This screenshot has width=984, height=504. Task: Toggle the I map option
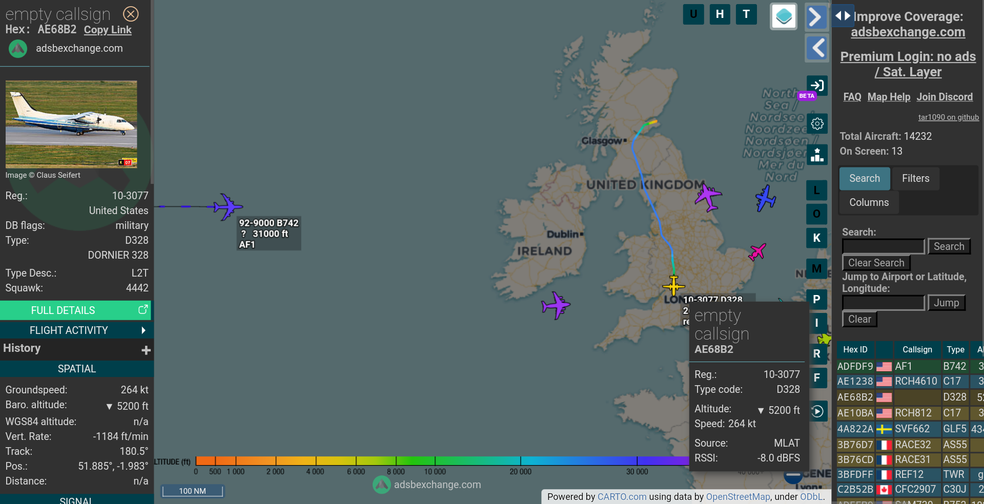(817, 323)
